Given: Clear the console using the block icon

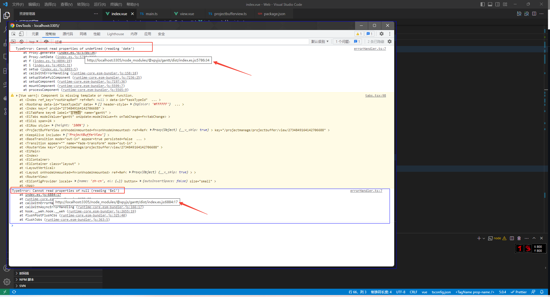Looking at the screenshot, I should (21, 41).
